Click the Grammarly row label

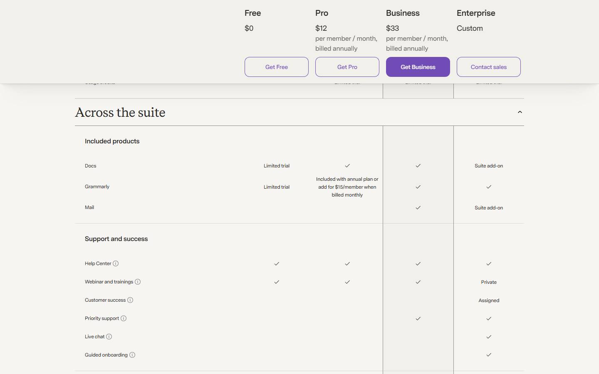pos(97,187)
